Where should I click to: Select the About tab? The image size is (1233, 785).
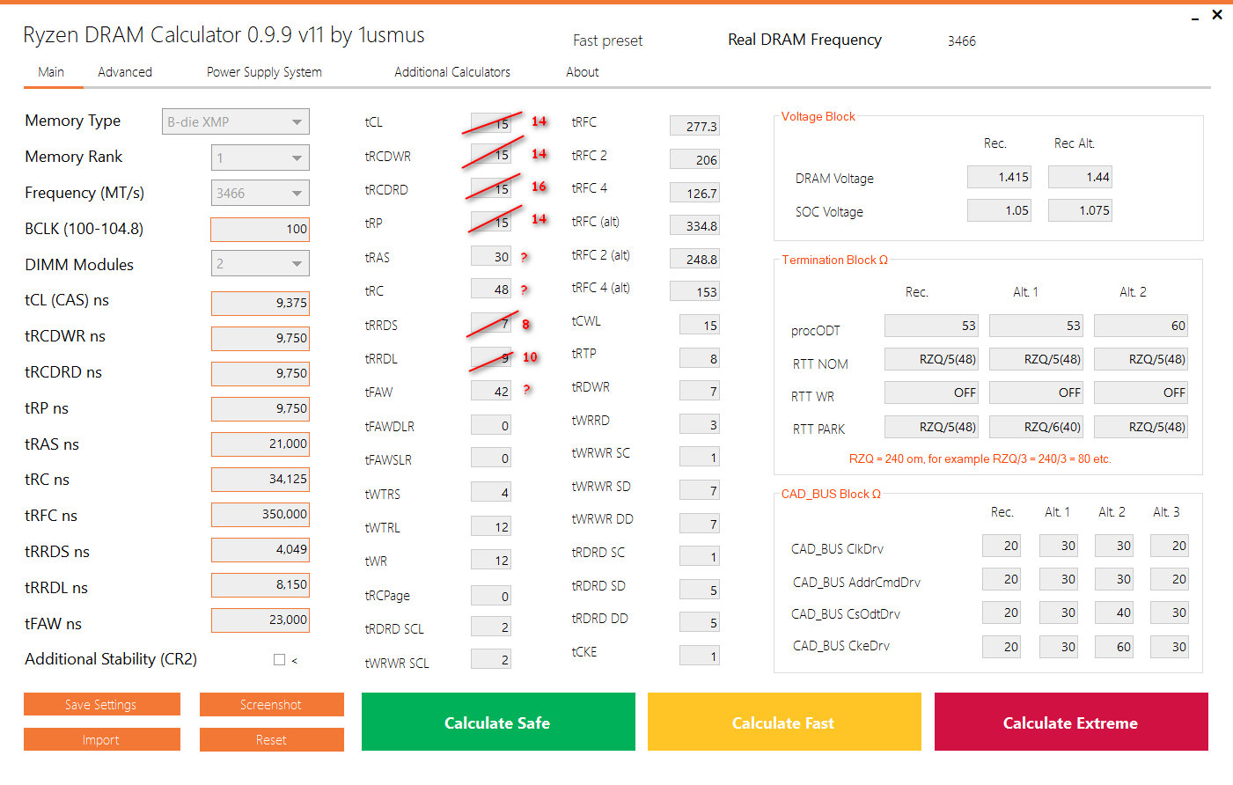click(583, 72)
